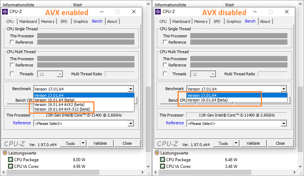
Task: Click the 8.00 W CPU Package value
Action: pos(79,160)
